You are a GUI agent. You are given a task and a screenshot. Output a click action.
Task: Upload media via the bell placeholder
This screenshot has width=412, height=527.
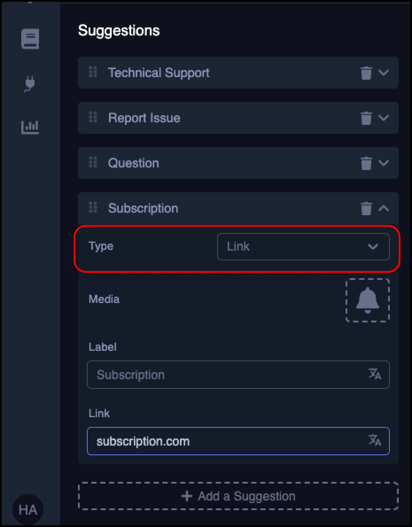[x=367, y=300]
